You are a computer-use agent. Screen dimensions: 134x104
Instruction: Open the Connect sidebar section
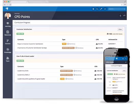point(8,42)
